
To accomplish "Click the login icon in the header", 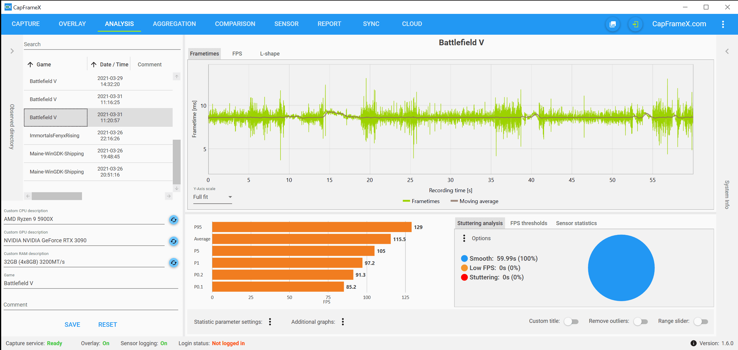I will [635, 24].
